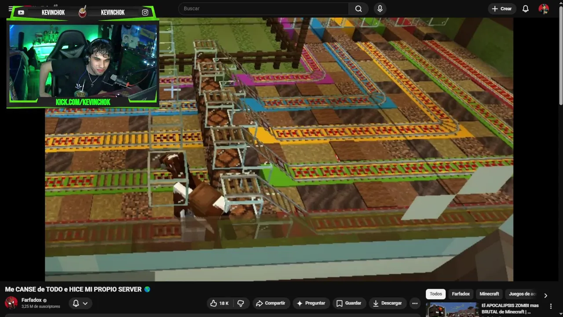This screenshot has width=563, height=317.
Task: Open the Farfadox channel name link
Action: click(31, 300)
